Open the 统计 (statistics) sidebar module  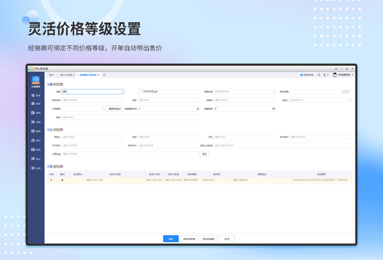pyautogui.click(x=36, y=159)
